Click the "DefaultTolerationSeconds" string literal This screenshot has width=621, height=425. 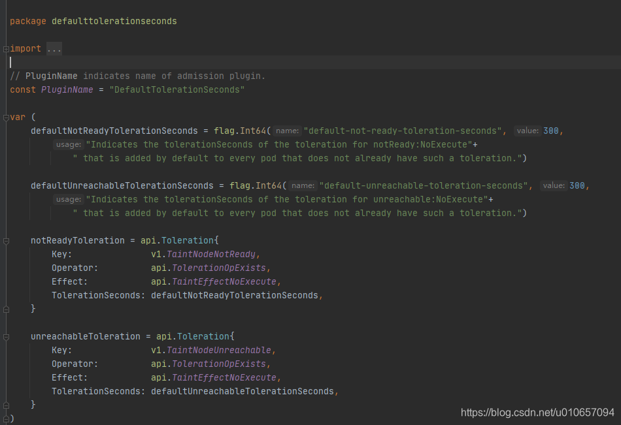pos(176,90)
